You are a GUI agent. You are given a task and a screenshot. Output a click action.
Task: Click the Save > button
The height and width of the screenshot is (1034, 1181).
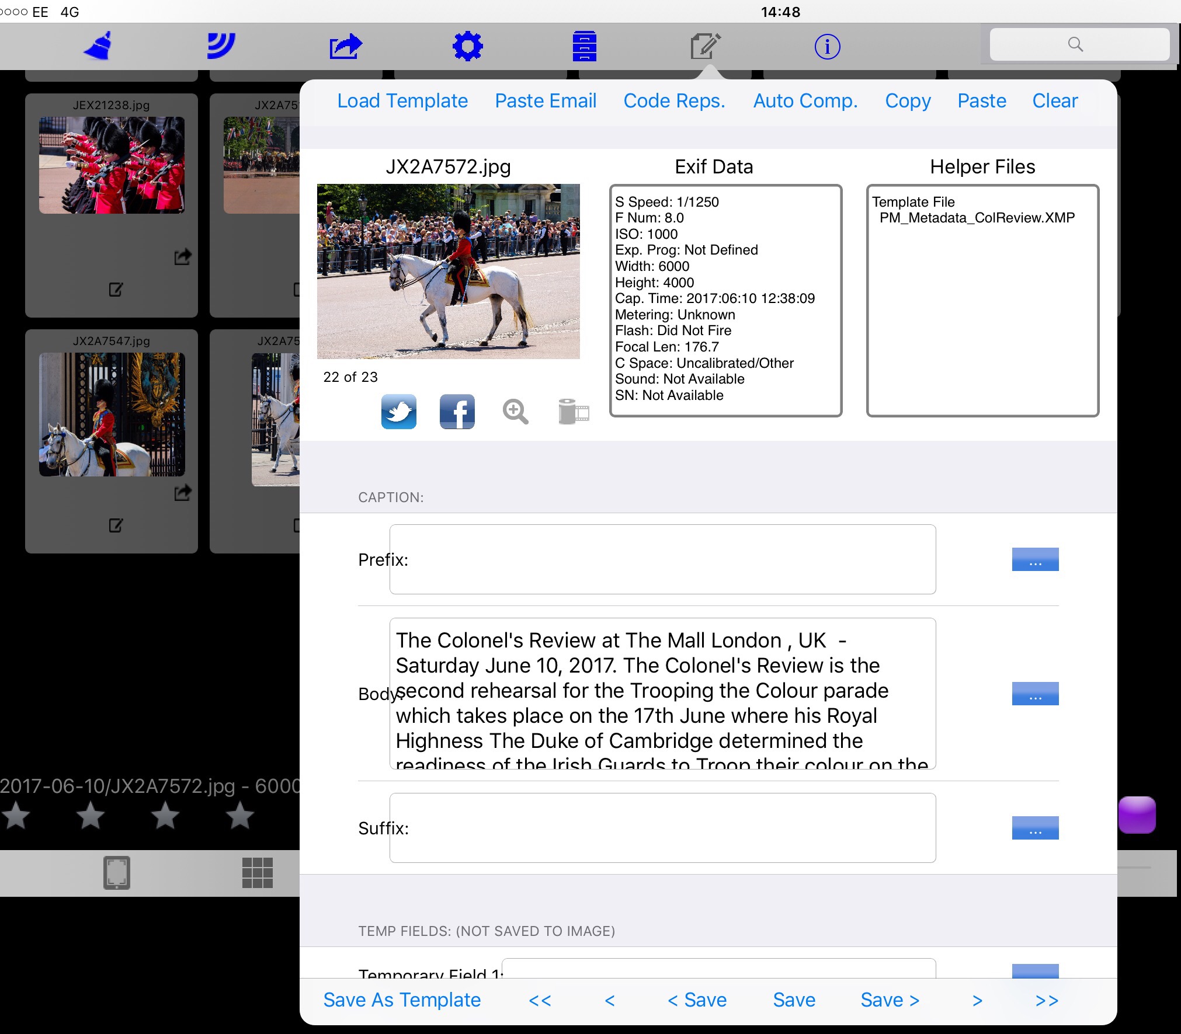(890, 1000)
